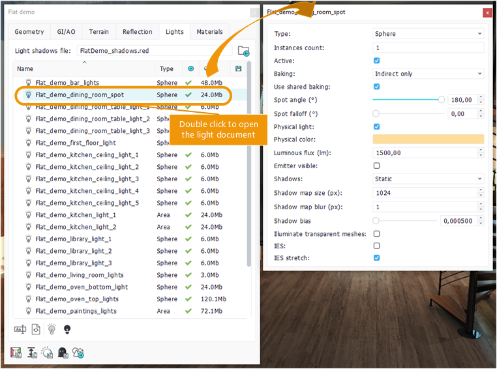497x369 pixels.
Task: Click the Physical color swatch
Action: point(428,140)
